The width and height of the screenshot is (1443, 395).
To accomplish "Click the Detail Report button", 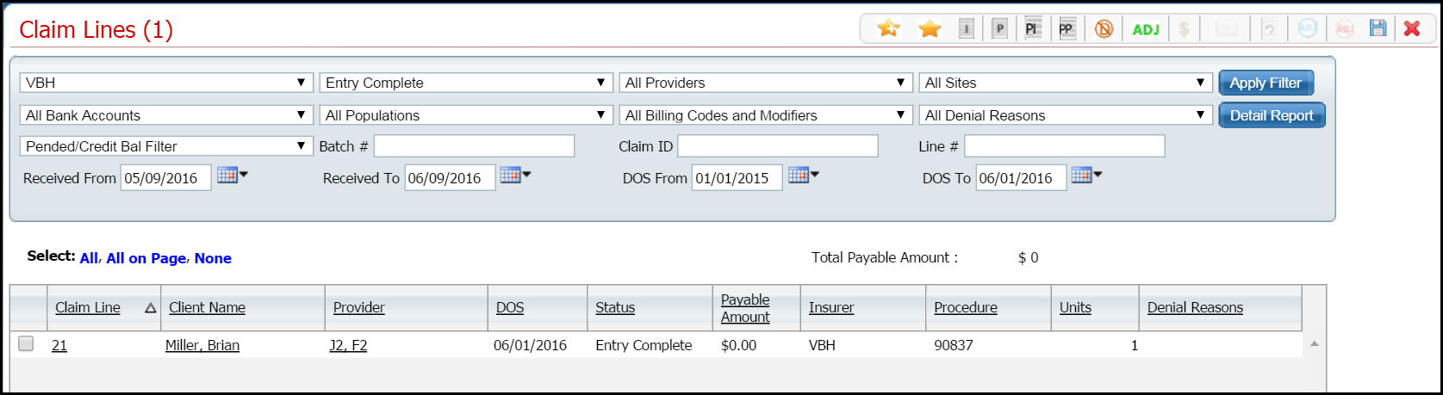I will coord(1271,115).
